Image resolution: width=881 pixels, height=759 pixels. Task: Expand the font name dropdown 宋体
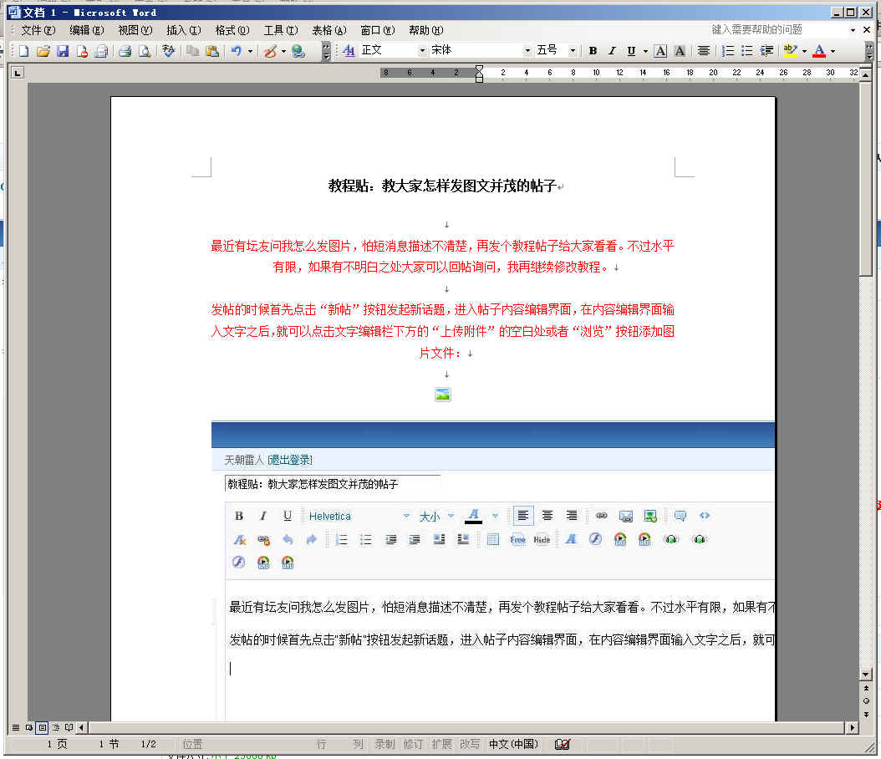pyautogui.click(x=527, y=51)
